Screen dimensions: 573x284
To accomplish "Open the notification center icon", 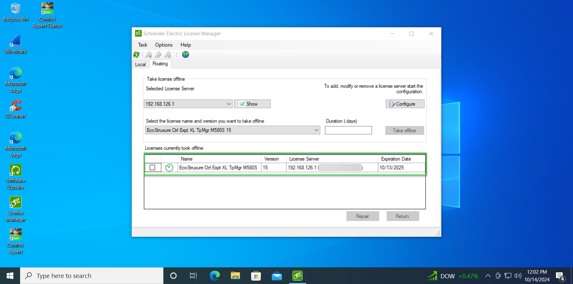I will tap(560, 276).
